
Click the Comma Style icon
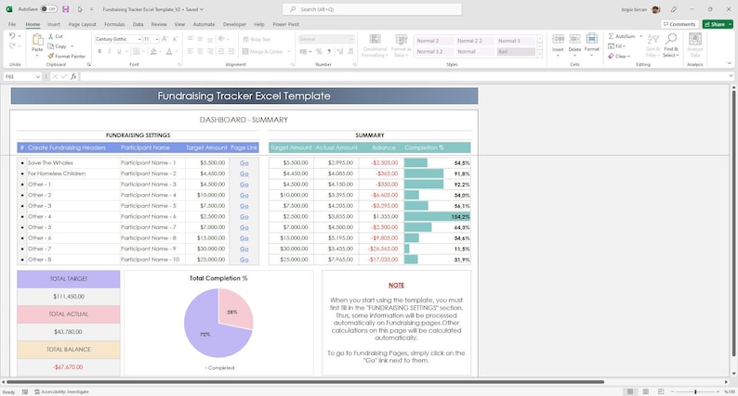click(329, 51)
